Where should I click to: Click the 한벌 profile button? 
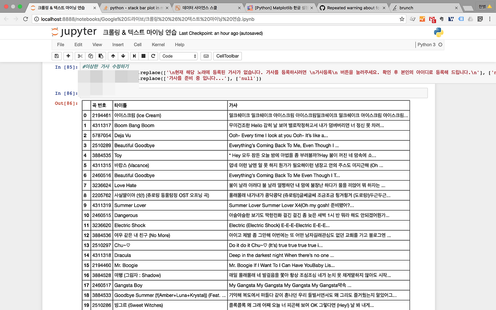(x=485, y=7)
